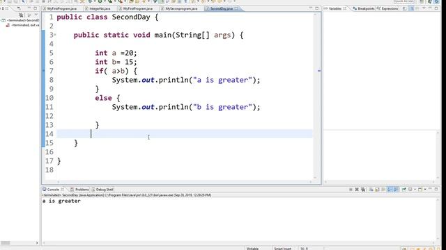Viewport: 446px width, 250px height.
Task: Collapse the main method at line 3
Action: point(54,35)
